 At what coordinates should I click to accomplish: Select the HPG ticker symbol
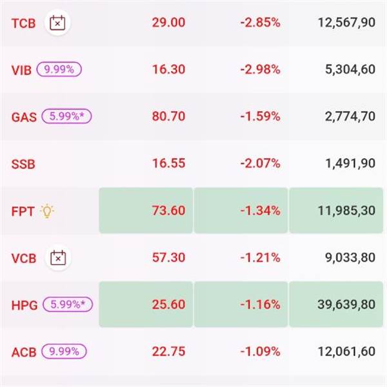click(24, 304)
